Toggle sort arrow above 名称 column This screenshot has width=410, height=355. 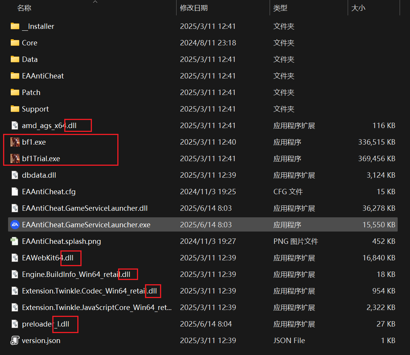tap(95, 2)
